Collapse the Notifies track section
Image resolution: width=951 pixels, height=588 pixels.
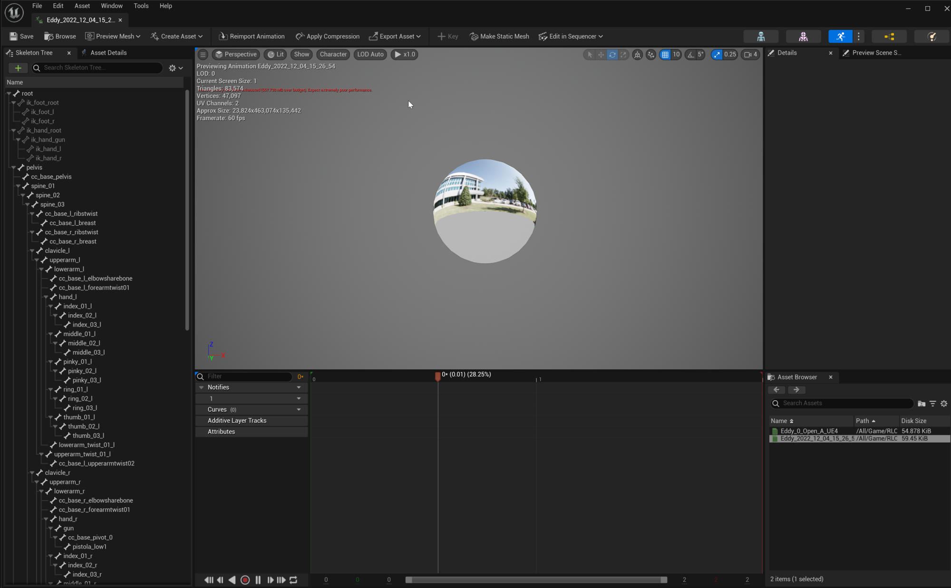[202, 387]
